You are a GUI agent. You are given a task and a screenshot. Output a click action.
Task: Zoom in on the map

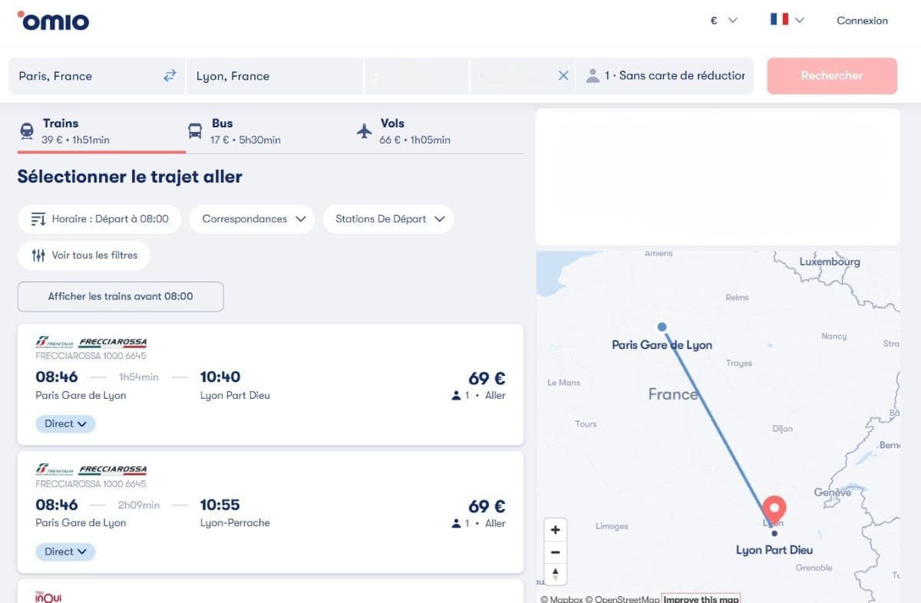click(555, 530)
